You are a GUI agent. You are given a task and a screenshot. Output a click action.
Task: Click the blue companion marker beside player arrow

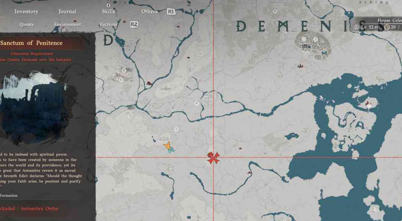click(172, 150)
